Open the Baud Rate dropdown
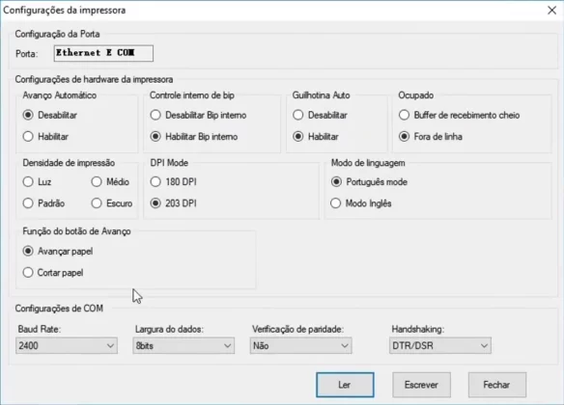Viewport: 564px width, 405px height. [67, 346]
